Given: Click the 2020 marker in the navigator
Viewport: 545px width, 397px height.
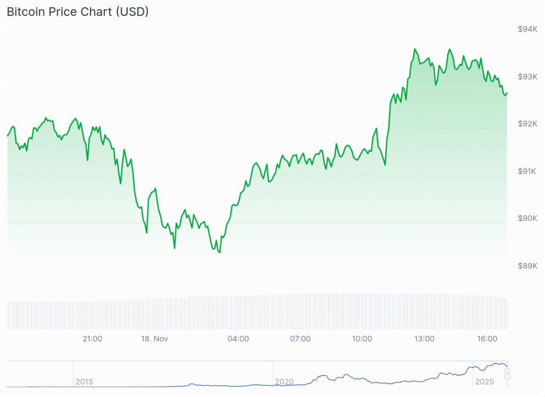Looking at the screenshot, I should coord(284,382).
